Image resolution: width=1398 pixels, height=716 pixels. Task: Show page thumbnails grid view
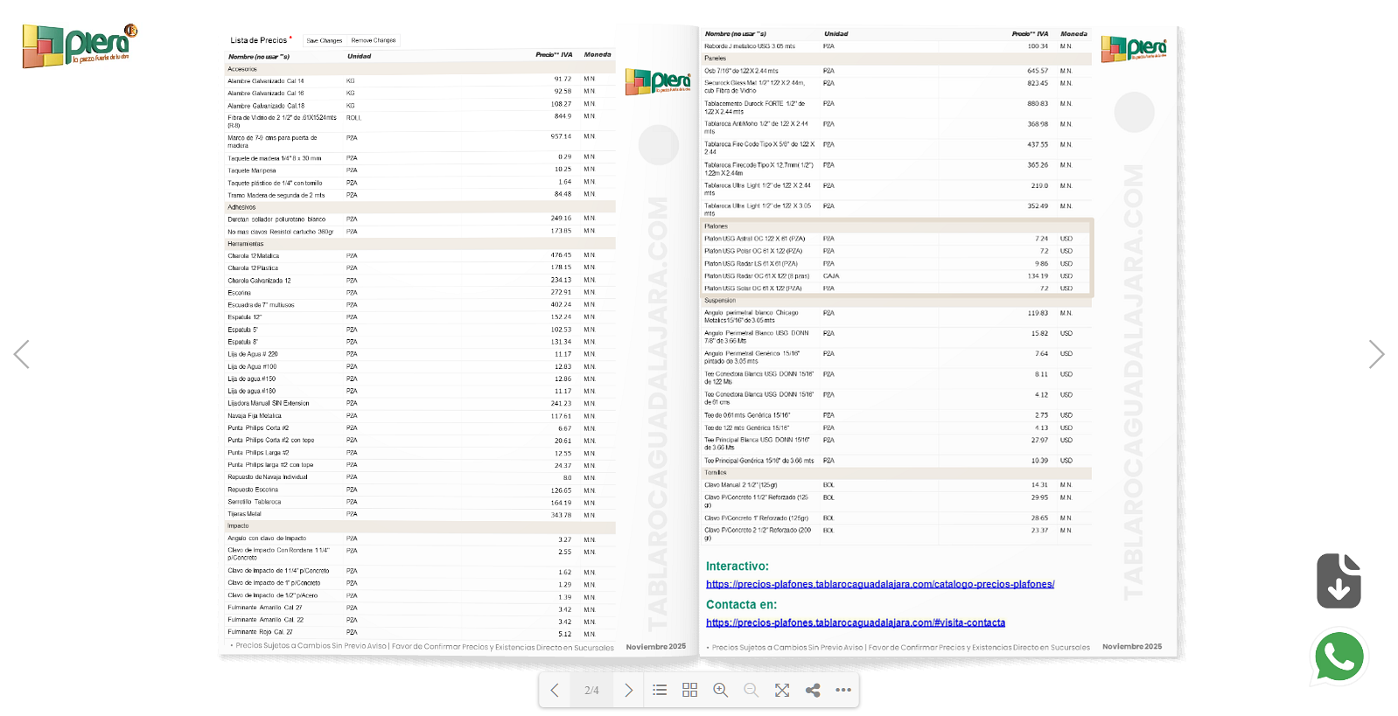click(x=689, y=690)
